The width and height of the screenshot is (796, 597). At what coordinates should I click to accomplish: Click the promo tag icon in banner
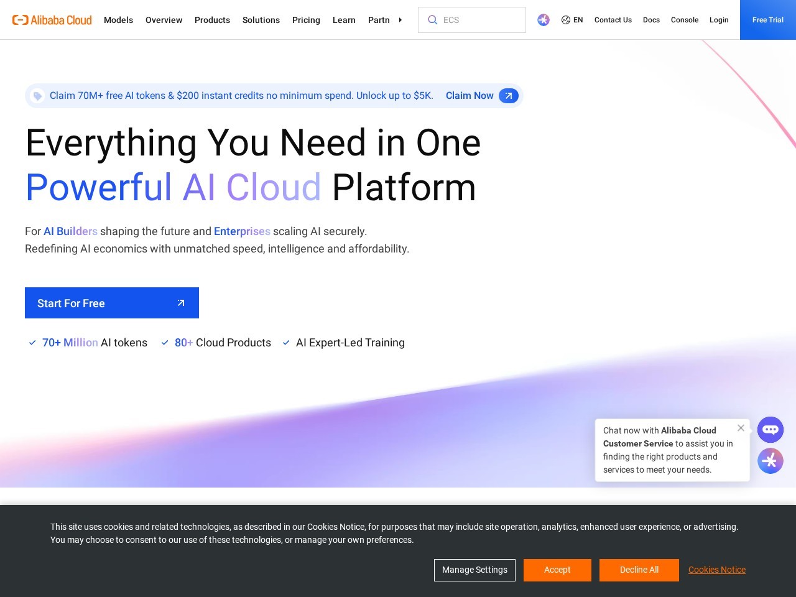pos(37,96)
